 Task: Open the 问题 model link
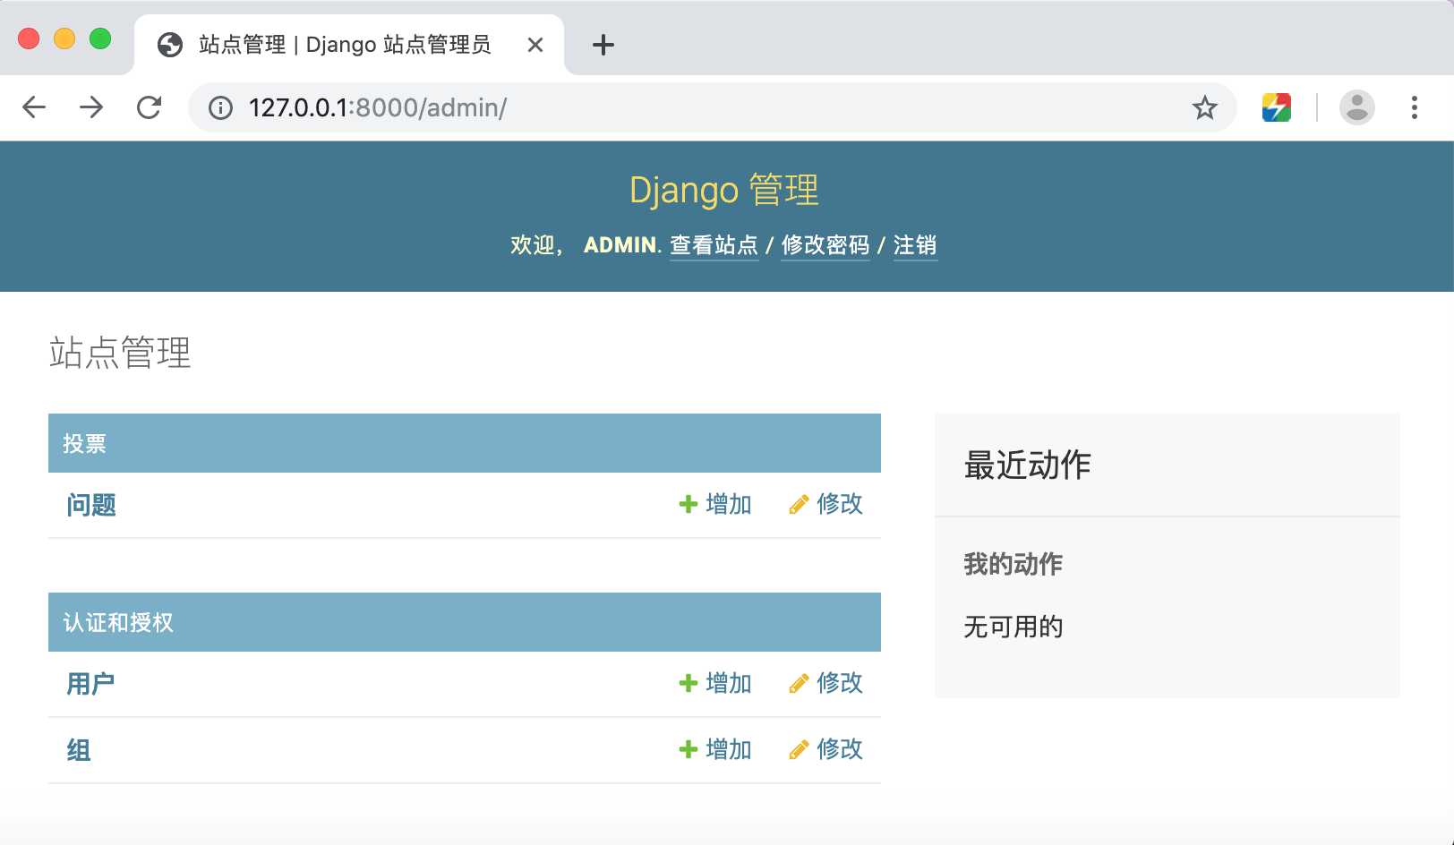coord(91,505)
